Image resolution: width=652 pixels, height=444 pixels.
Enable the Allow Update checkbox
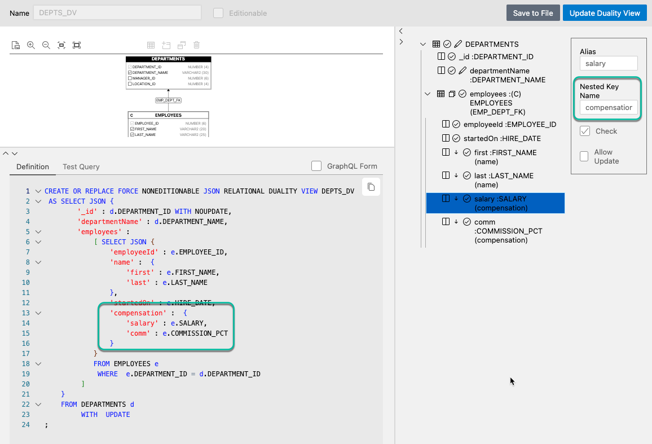584,156
